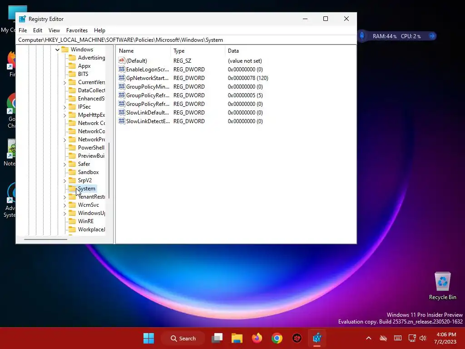Expand the WindowsUpdate key
This screenshot has width=465, height=349.
[x=64, y=214]
